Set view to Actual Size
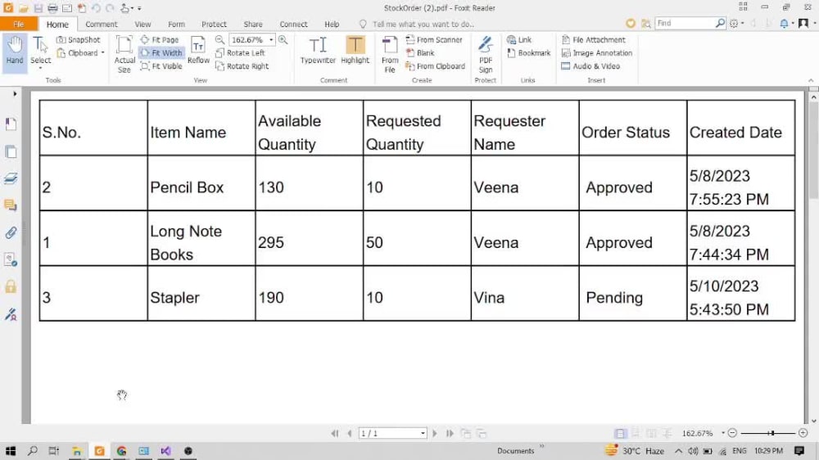 [124, 54]
